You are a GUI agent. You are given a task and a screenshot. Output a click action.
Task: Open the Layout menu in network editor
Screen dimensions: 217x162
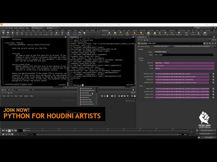tap(26, 96)
